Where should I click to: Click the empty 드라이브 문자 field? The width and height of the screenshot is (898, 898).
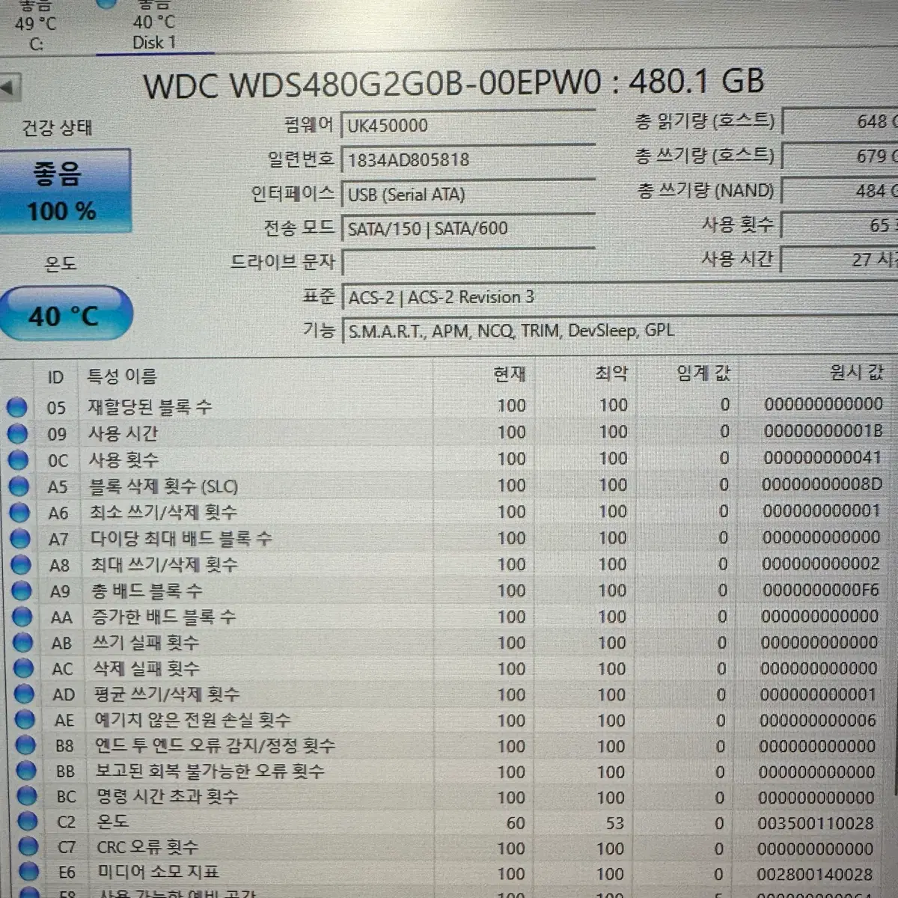click(468, 263)
